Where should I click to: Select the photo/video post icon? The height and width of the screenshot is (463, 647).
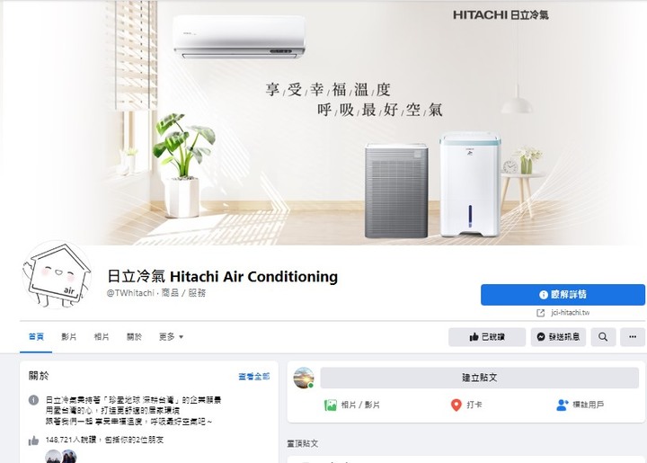330,405
